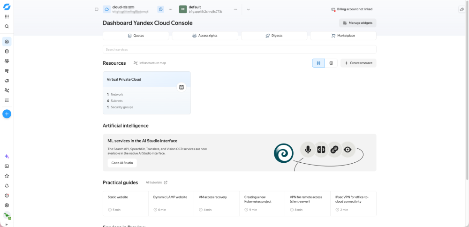Open the Access rights tab
This screenshot has height=227, width=469.
point(205,36)
